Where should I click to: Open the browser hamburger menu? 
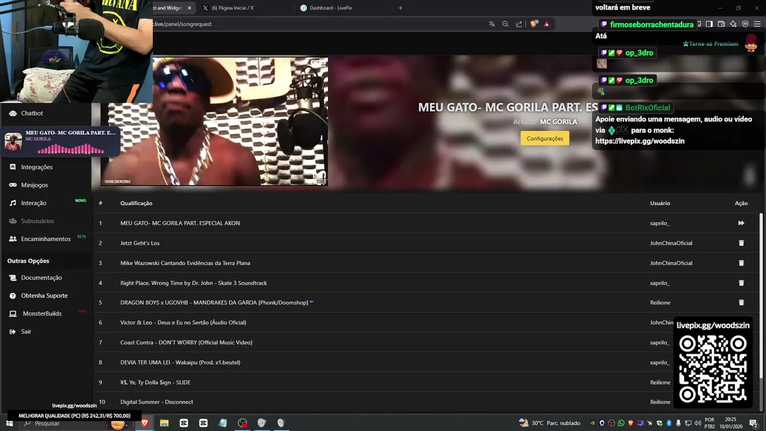click(757, 24)
